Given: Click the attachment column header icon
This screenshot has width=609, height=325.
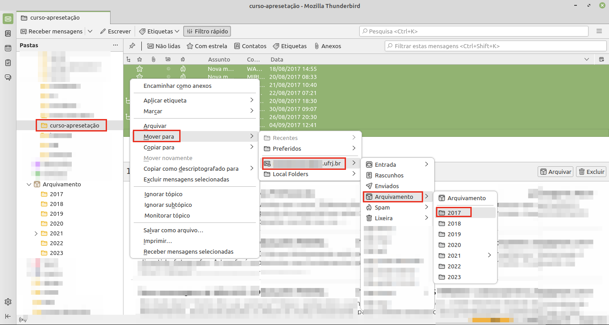Looking at the screenshot, I should pyautogui.click(x=153, y=59).
